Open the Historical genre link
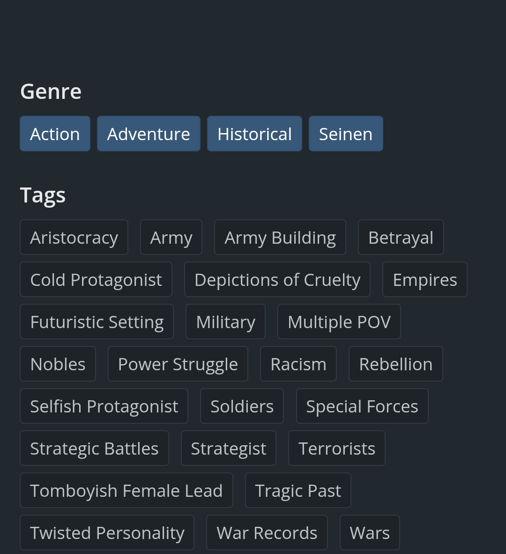Viewport: 506px width, 554px height. [x=254, y=134]
